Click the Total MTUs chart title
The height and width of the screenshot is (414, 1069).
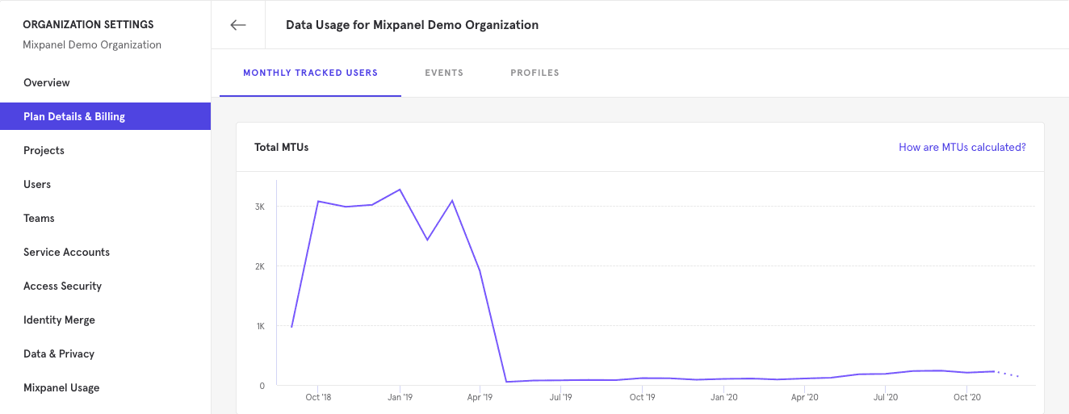click(281, 148)
